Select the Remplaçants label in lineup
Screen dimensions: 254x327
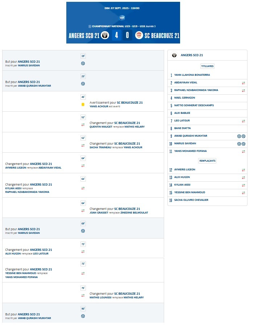point(207,161)
